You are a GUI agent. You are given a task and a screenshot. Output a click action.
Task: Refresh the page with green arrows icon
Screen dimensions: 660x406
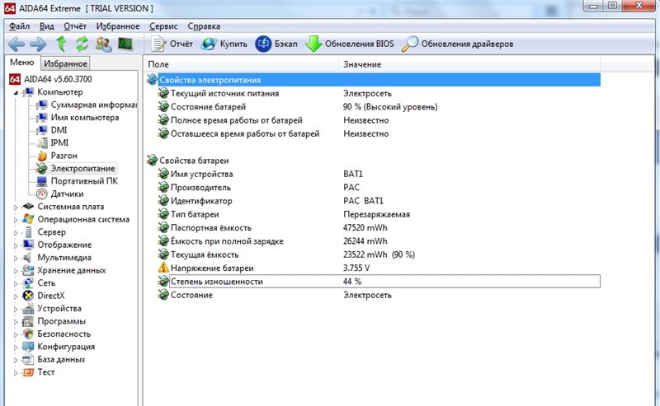[x=82, y=44]
